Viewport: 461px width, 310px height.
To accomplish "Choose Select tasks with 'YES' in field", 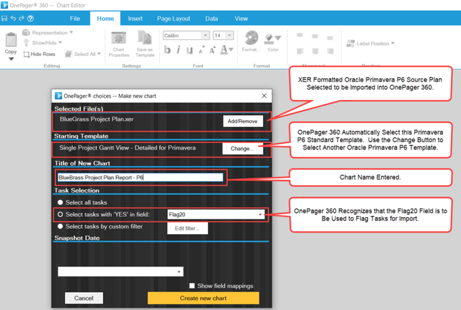I will tap(61, 215).
